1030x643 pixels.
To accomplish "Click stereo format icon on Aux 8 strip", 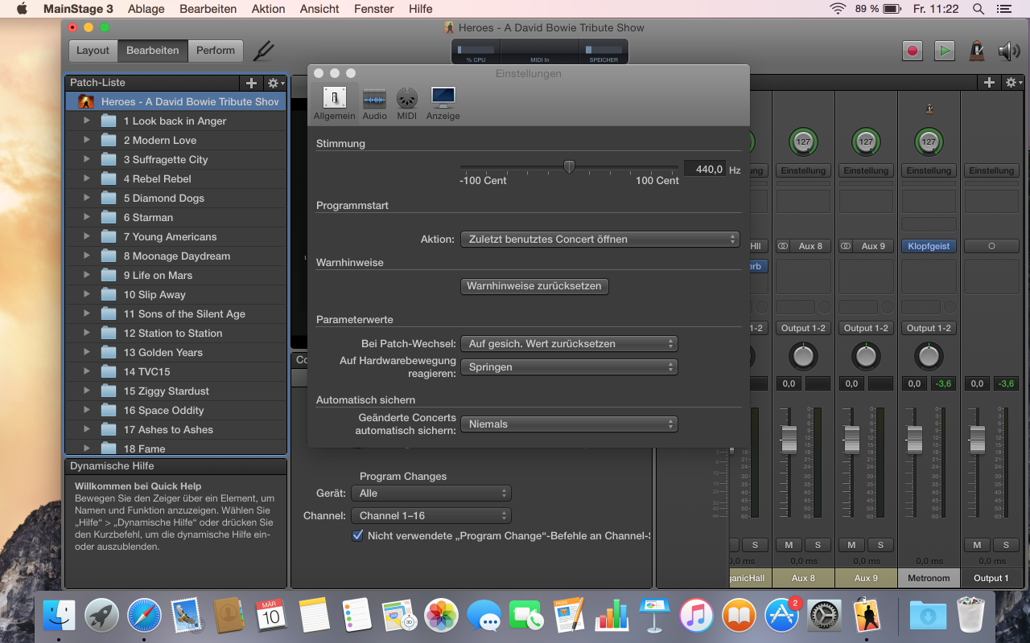I will tap(783, 246).
